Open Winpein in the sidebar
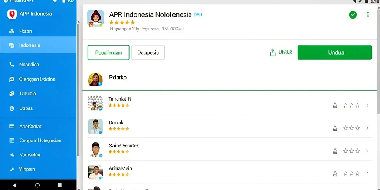Screen dimensions: 380x190 (38, 169)
